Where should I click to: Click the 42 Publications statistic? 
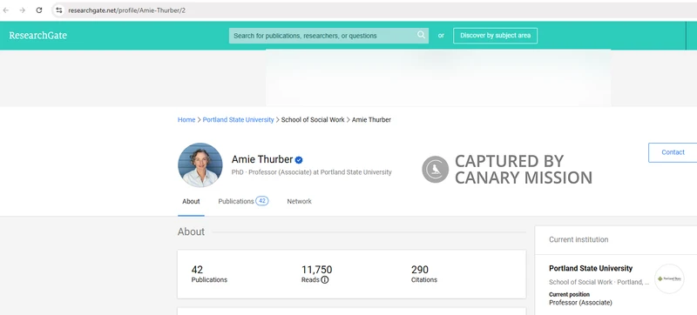[x=209, y=274]
